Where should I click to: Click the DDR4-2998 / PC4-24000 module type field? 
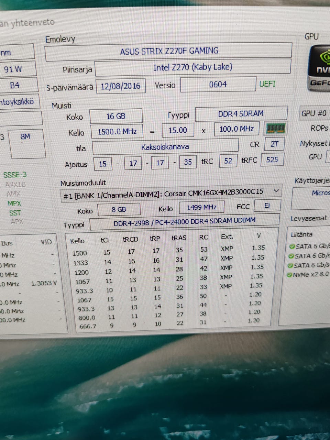point(185,222)
